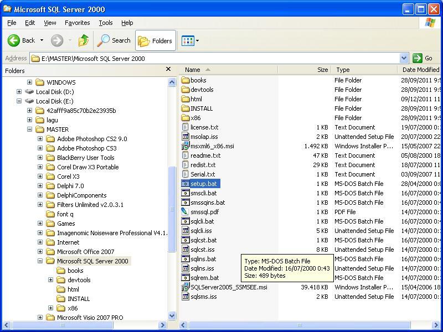Open the Tools menu
Viewport: 443px width, 332px height.
[105, 23]
